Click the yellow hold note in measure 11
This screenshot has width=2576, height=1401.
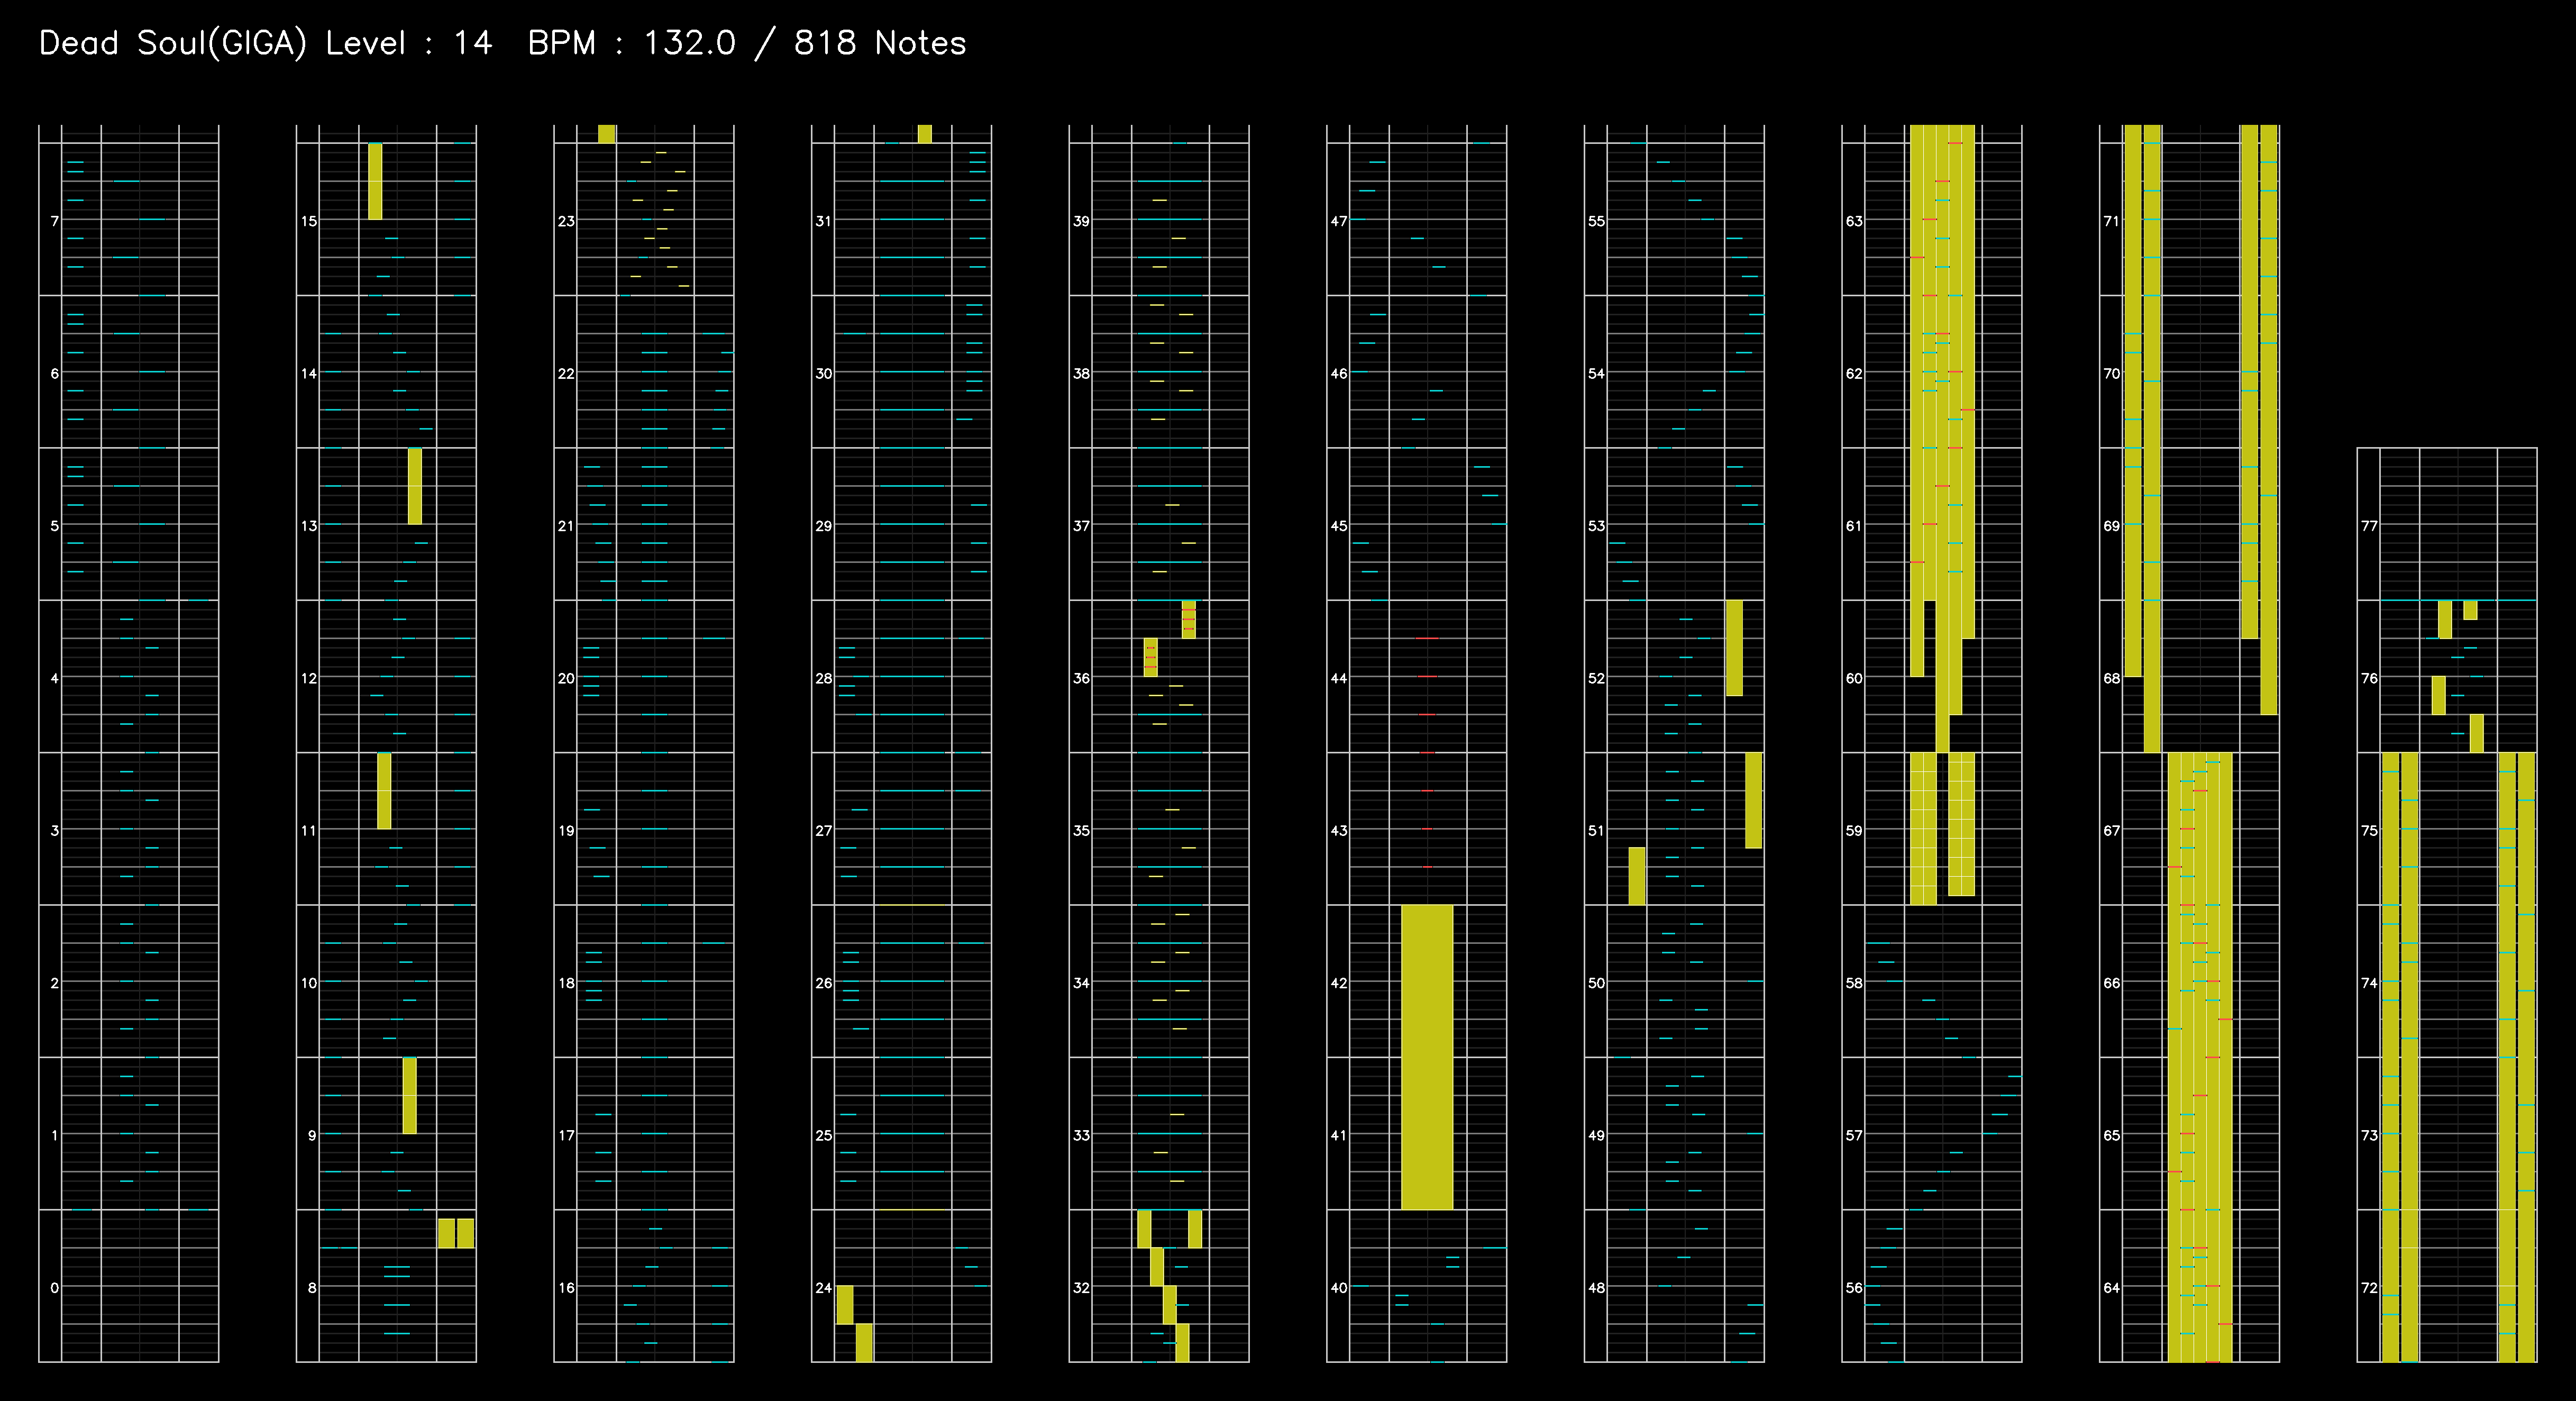coord(384,791)
